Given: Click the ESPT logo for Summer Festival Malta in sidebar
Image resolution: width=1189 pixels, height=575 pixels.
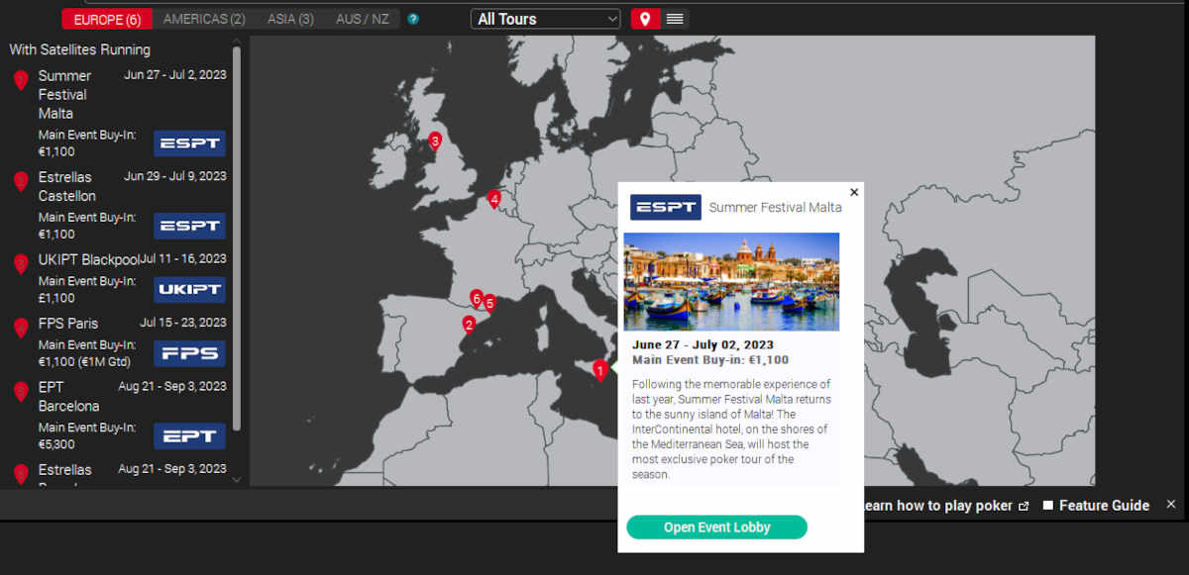Looking at the screenshot, I should [x=189, y=144].
